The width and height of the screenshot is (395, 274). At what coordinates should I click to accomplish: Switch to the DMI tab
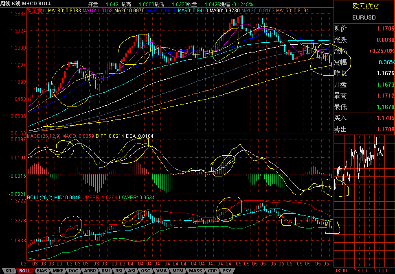[105, 271]
